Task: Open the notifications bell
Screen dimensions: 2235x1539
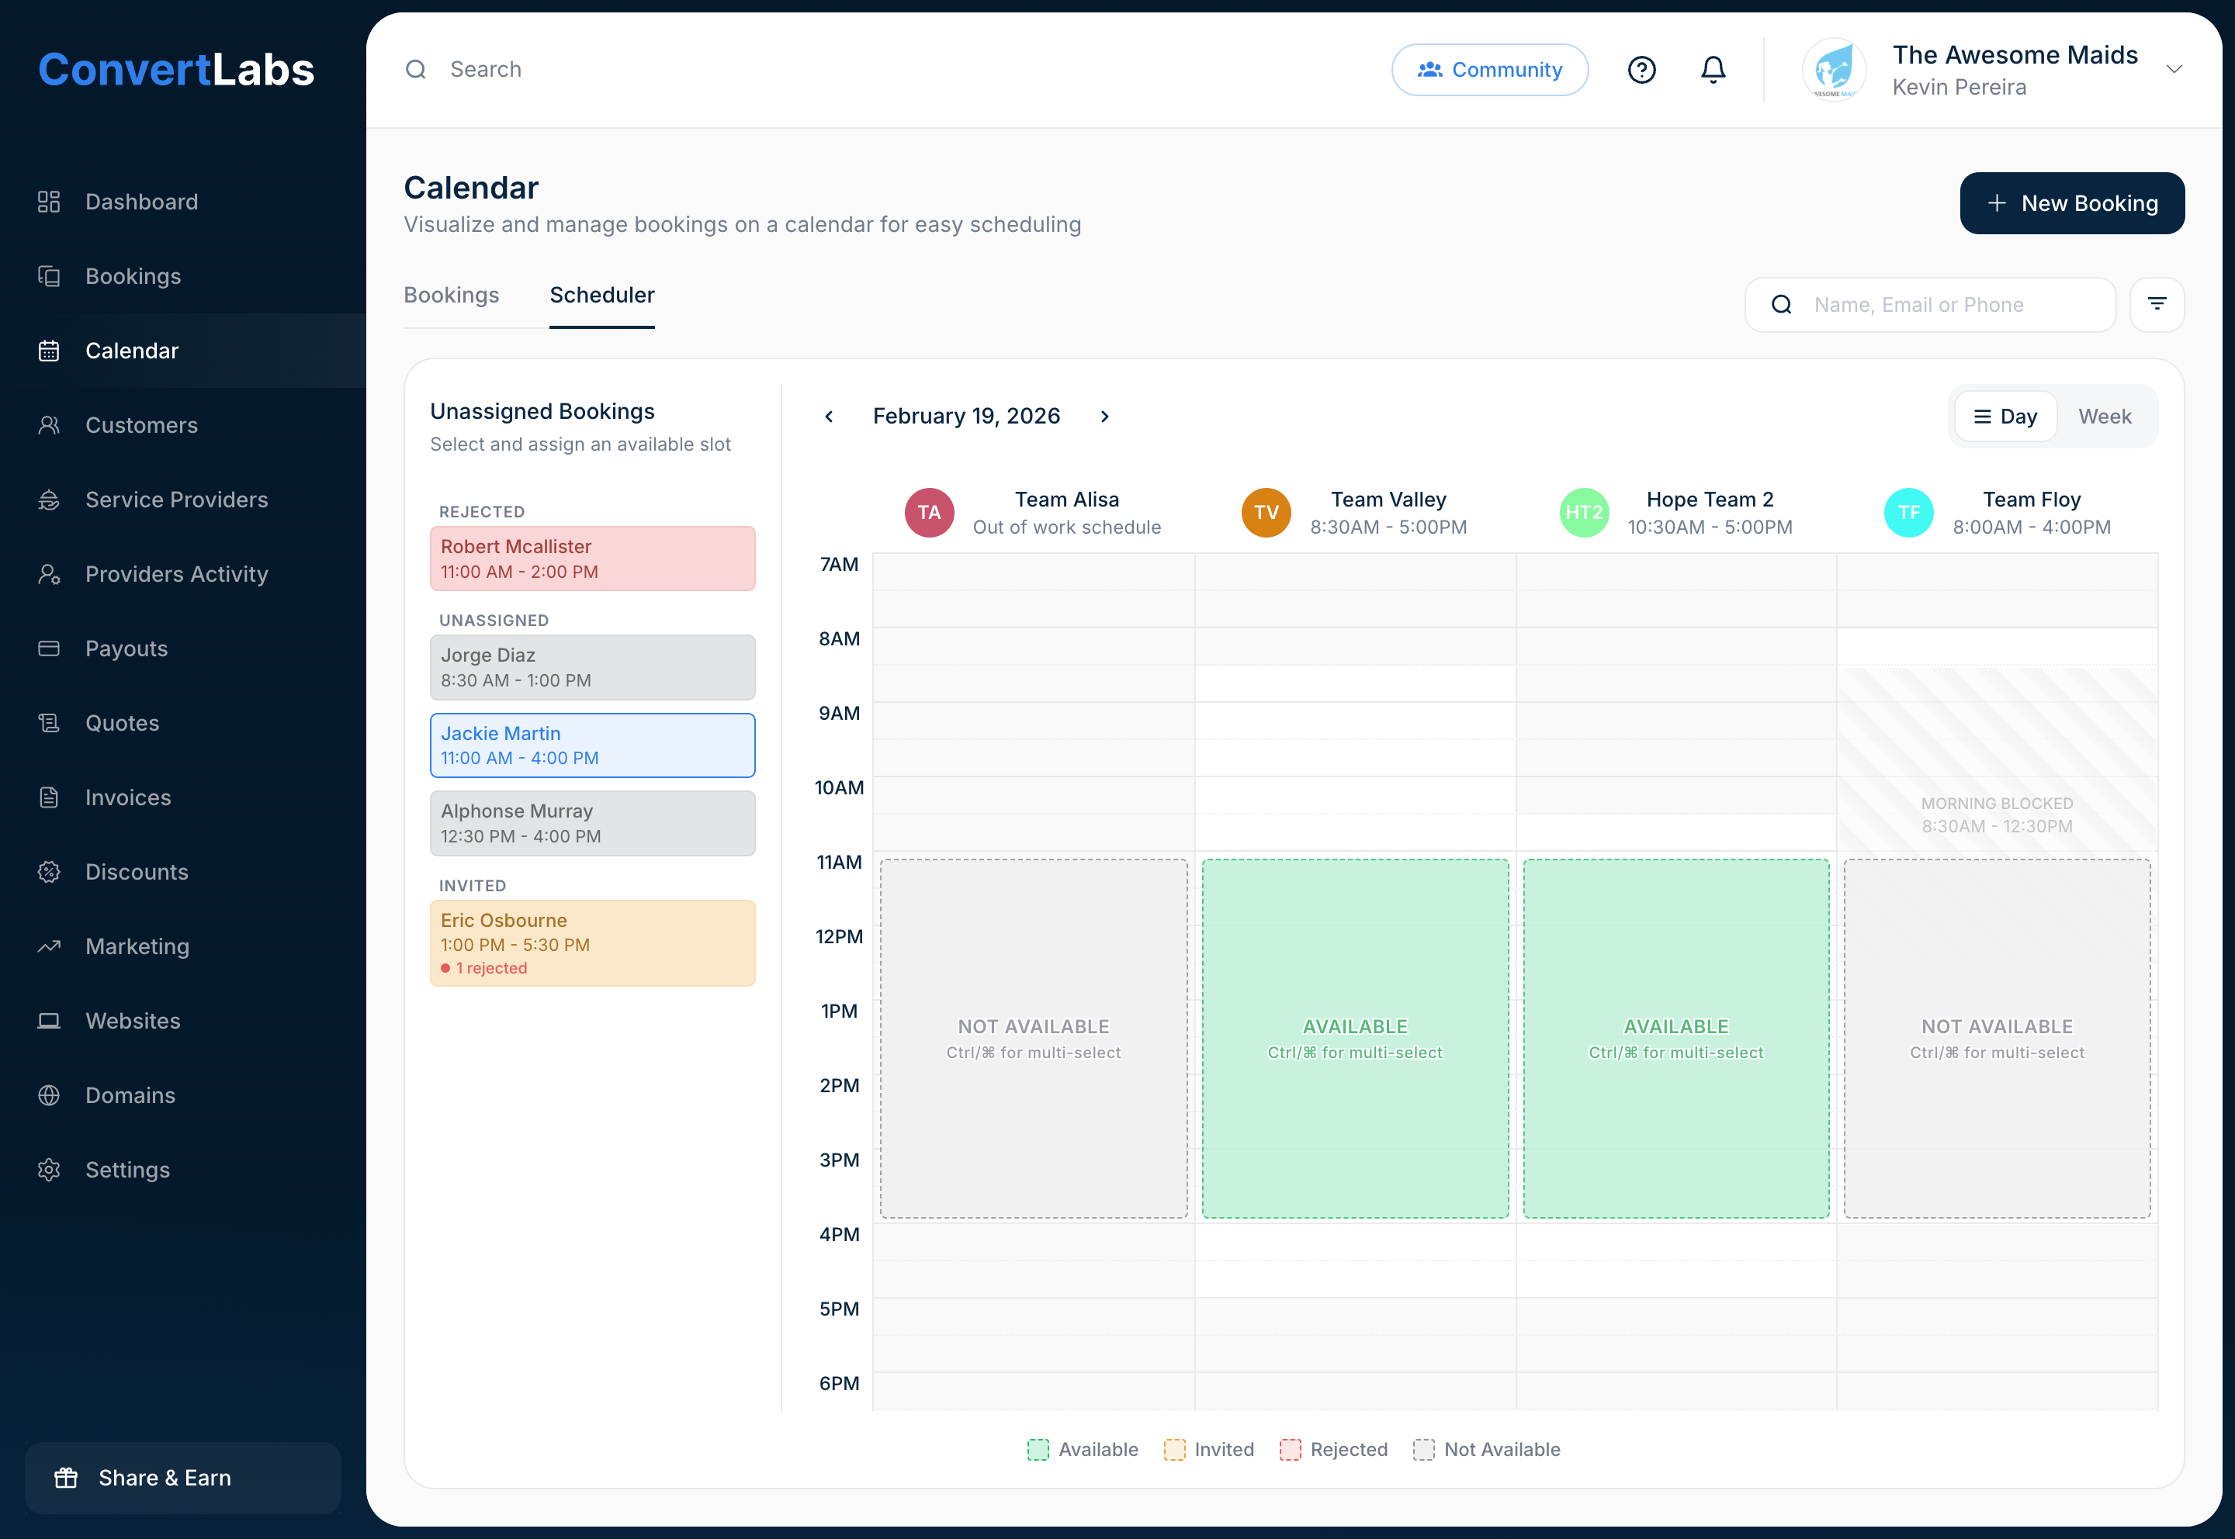Action: [x=1712, y=70]
